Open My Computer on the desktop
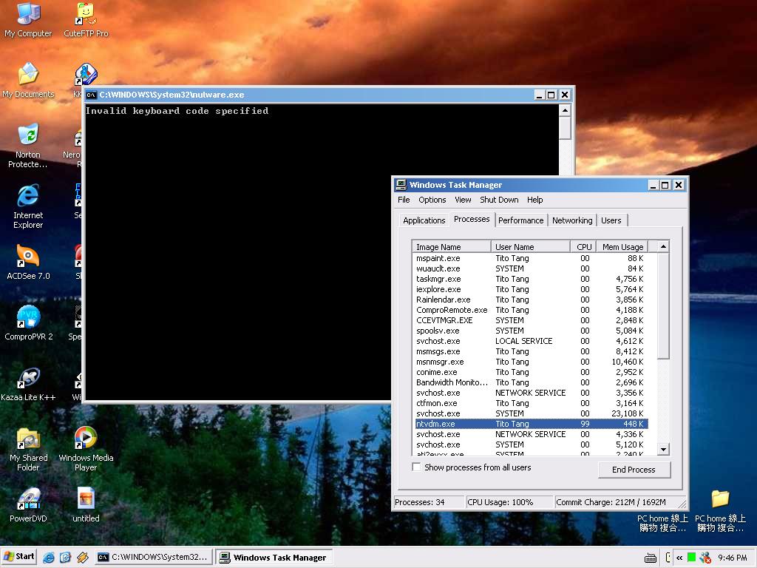Viewport: 757px width, 568px height. point(27,15)
